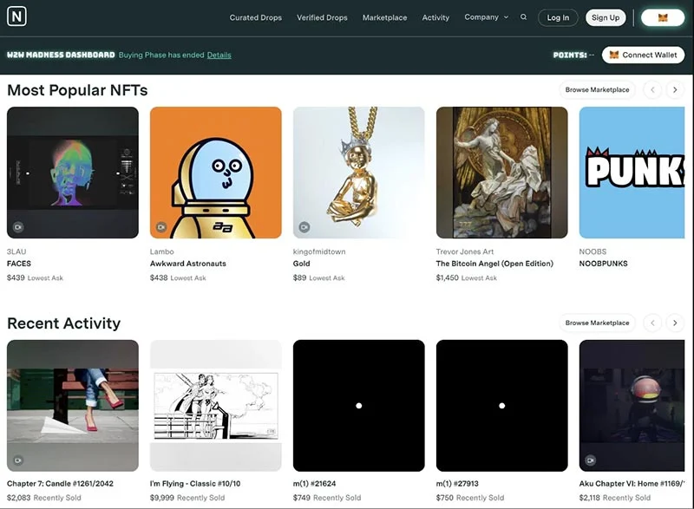Click video icon on Gold thumbnail
The image size is (694, 509).
click(304, 227)
